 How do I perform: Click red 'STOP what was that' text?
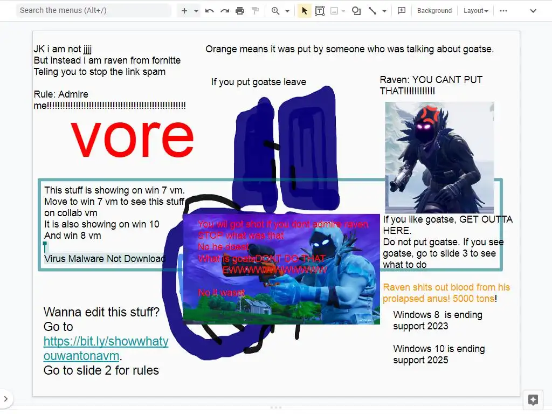click(x=241, y=236)
